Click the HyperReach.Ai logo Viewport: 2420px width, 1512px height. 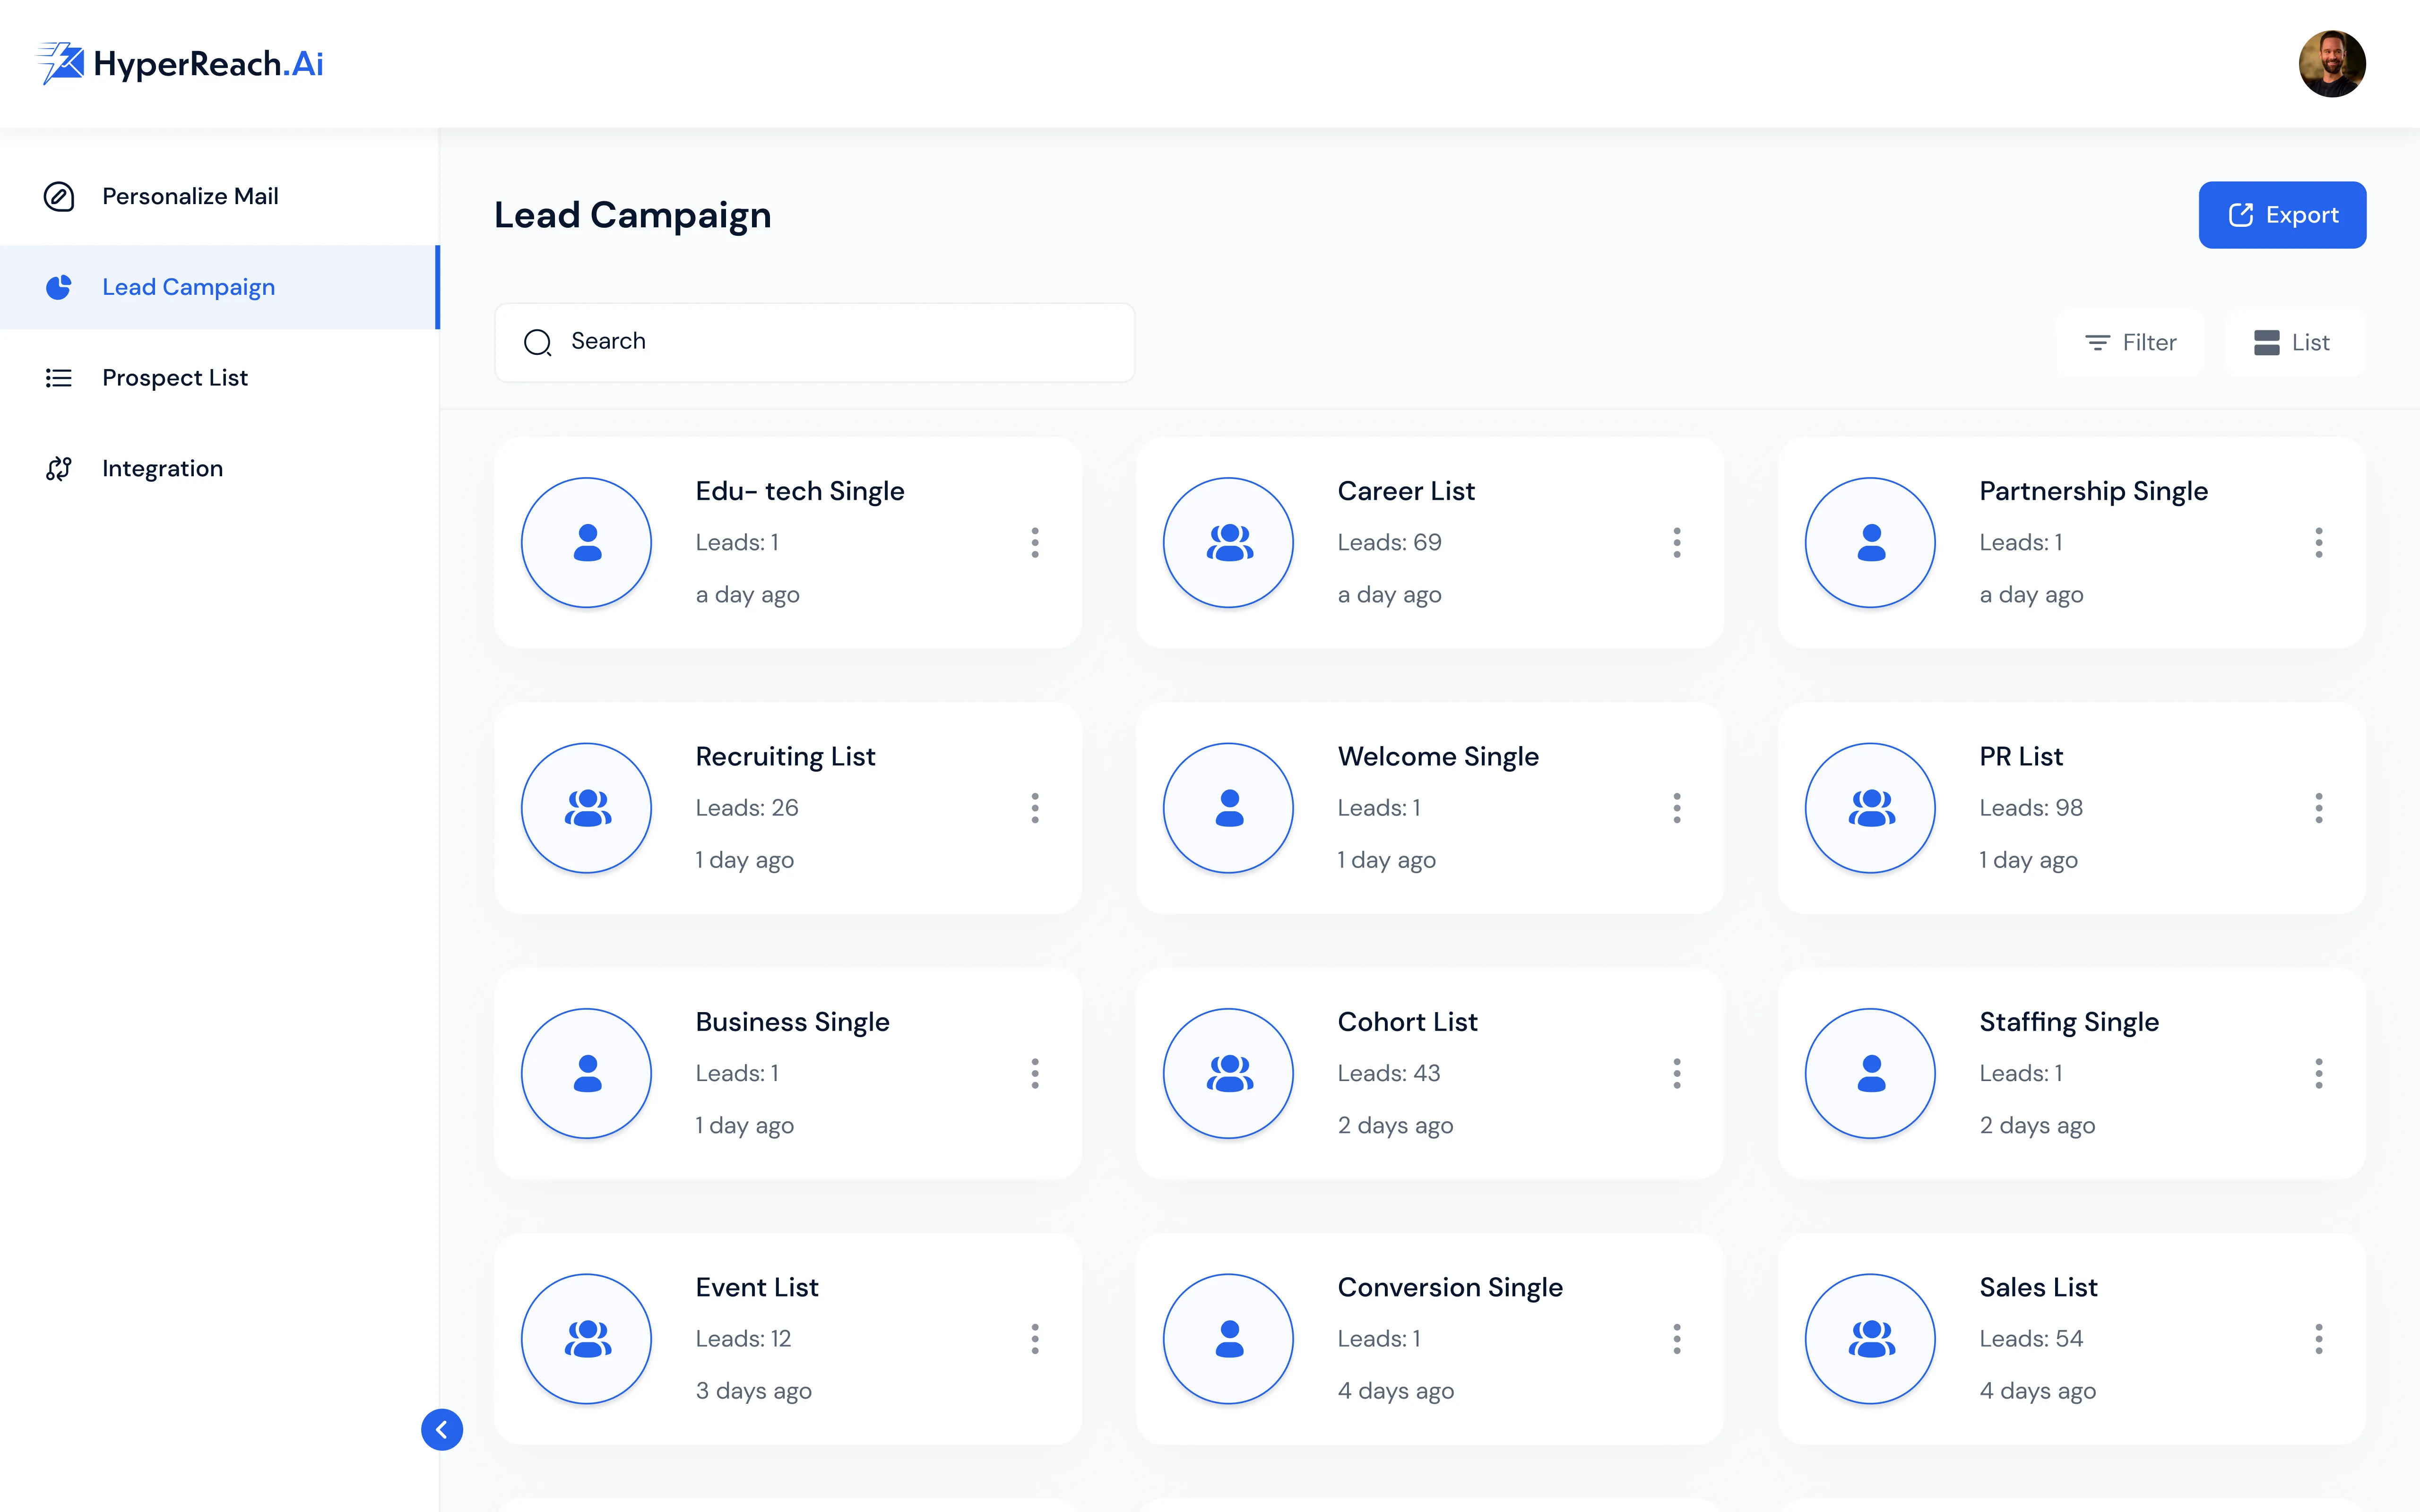tap(181, 64)
